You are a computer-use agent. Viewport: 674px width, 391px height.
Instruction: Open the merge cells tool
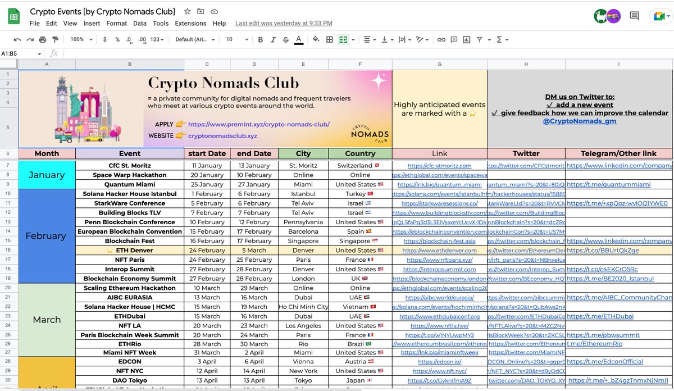point(344,40)
